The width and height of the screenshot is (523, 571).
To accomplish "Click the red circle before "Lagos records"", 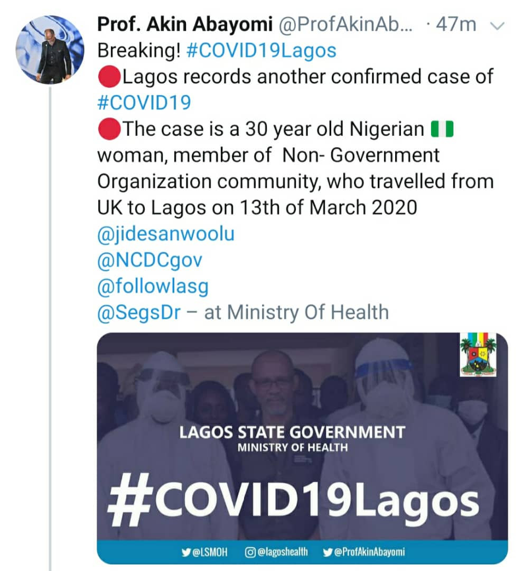I will pos(108,77).
